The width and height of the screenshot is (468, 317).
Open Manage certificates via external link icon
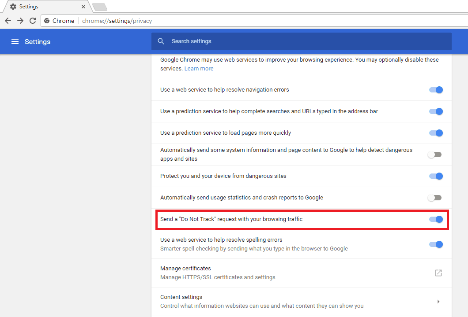[x=438, y=273]
